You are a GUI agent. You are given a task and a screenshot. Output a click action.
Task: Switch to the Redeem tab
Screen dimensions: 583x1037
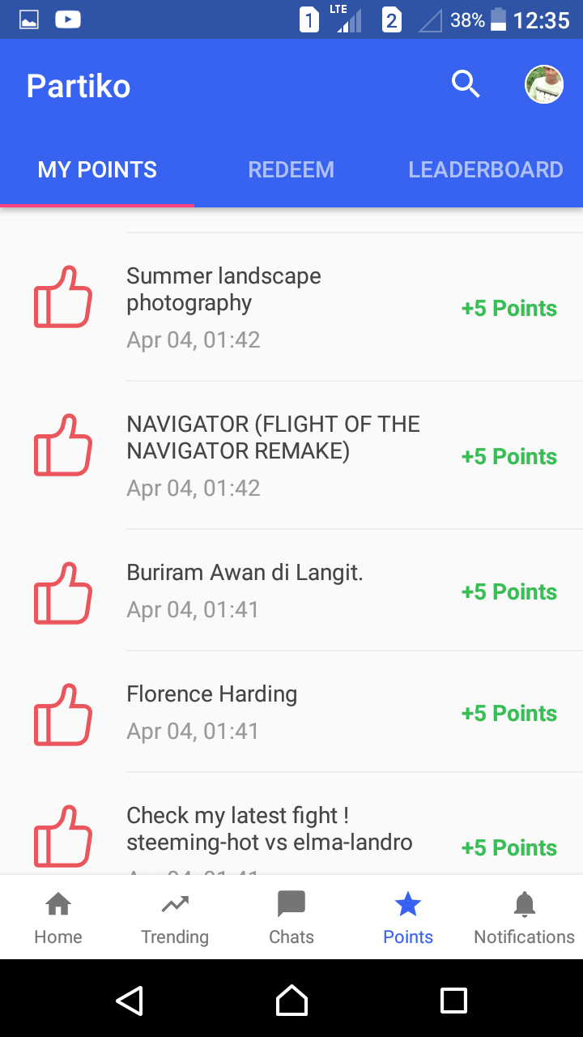[291, 170]
